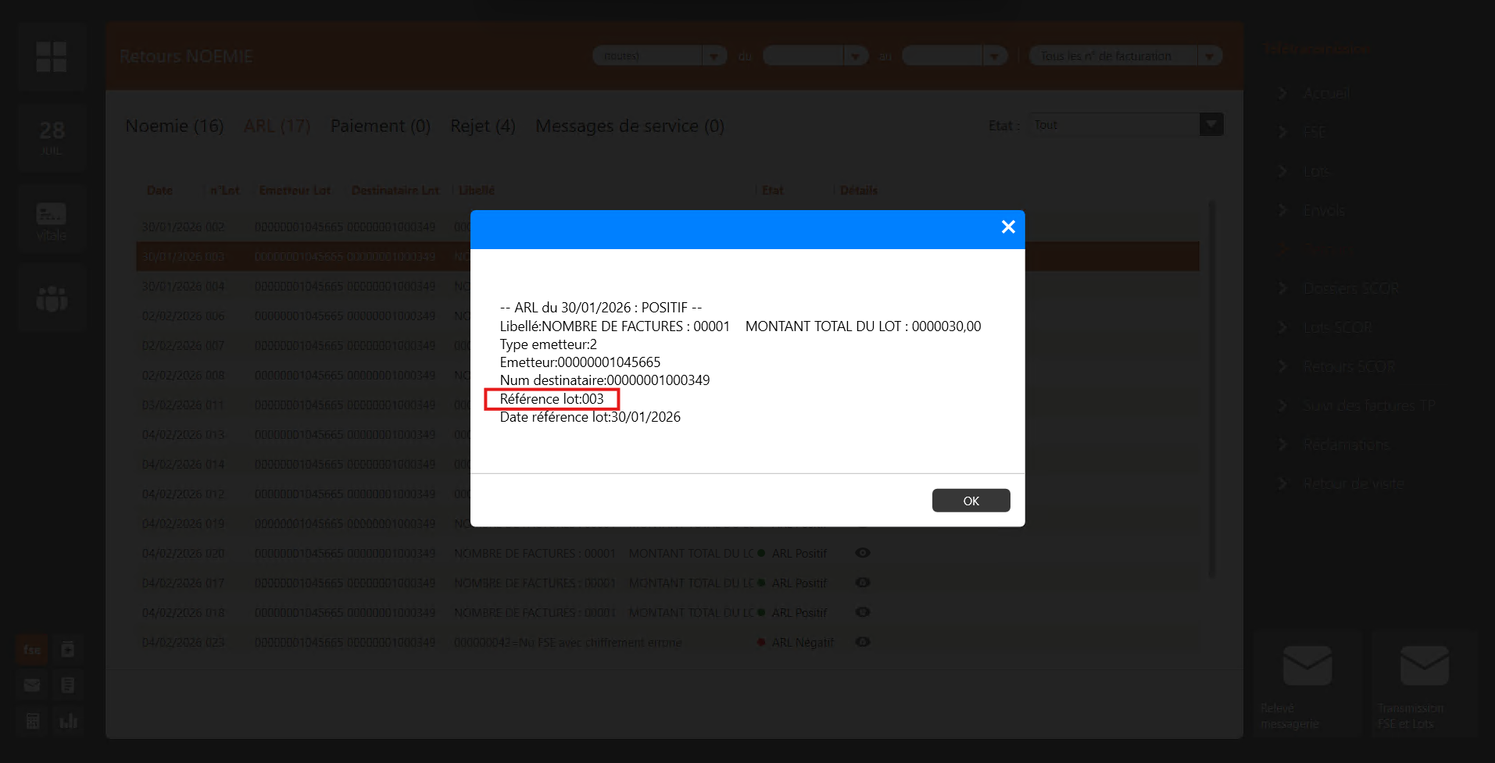Open Retours SCOR in the right menu
The width and height of the screenshot is (1495, 763).
(1349, 366)
